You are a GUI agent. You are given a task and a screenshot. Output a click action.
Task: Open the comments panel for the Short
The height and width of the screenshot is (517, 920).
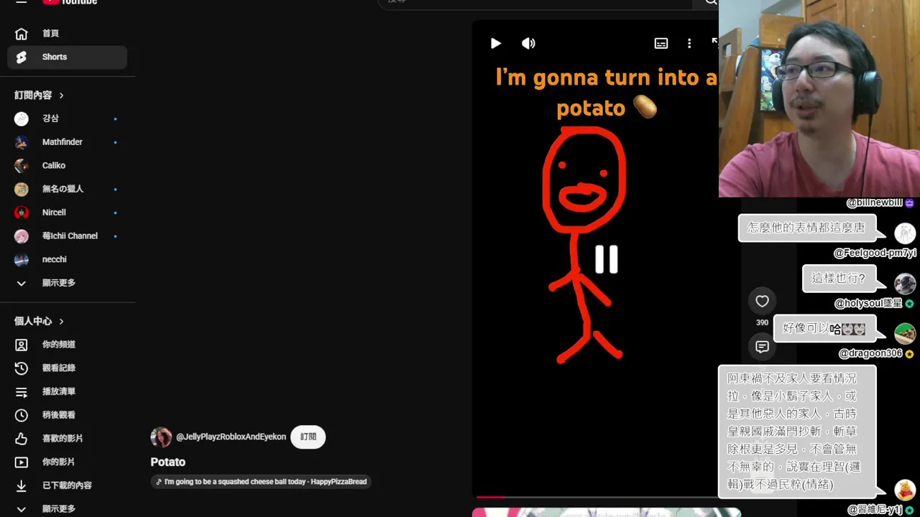(x=762, y=347)
